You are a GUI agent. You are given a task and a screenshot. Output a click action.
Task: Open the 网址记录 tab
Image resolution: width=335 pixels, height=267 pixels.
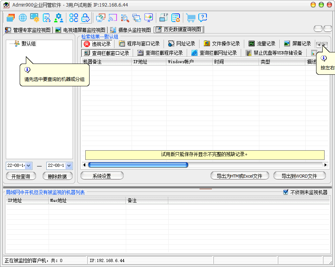pos(181,44)
